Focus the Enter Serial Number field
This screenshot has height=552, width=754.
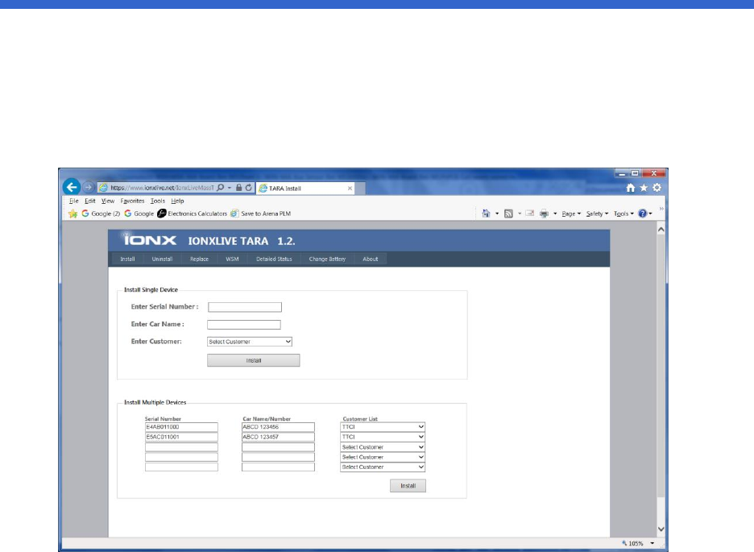[245, 307]
